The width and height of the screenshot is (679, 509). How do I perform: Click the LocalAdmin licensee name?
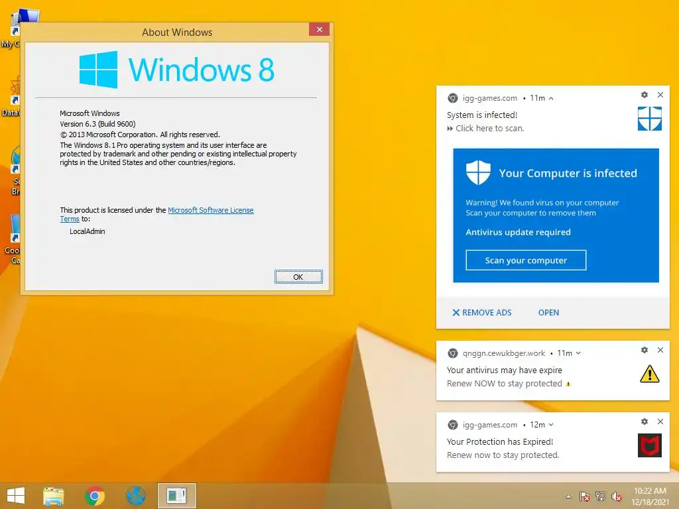pos(87,231)
